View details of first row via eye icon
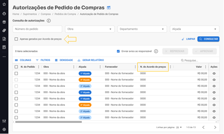224x134 pixels. 214,73
